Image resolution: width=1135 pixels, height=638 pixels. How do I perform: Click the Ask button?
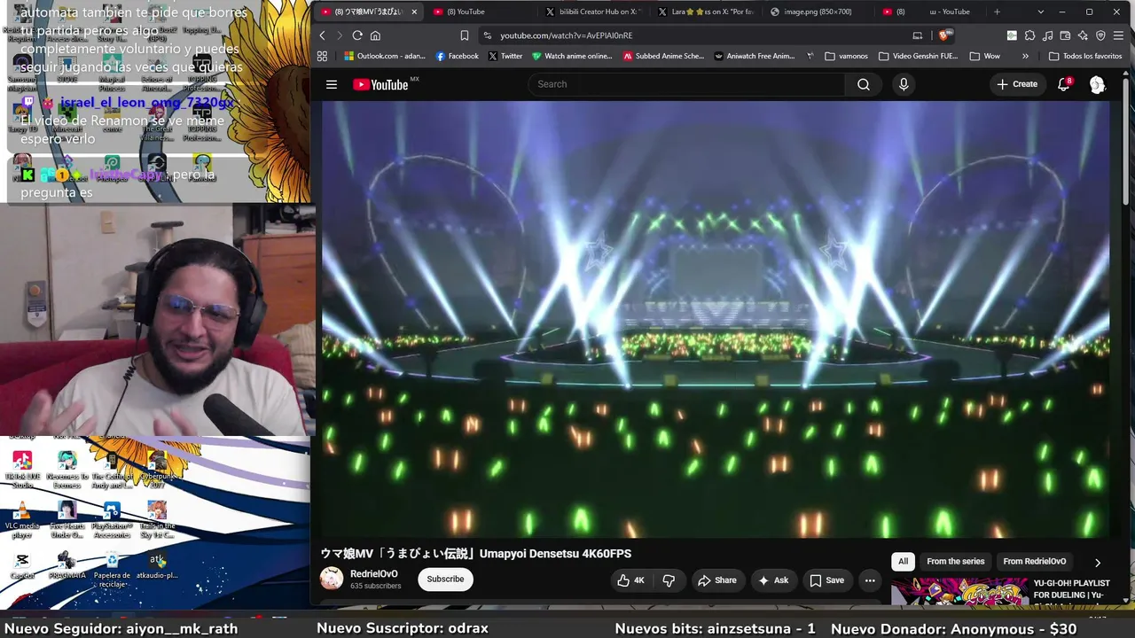pos(773,580)
